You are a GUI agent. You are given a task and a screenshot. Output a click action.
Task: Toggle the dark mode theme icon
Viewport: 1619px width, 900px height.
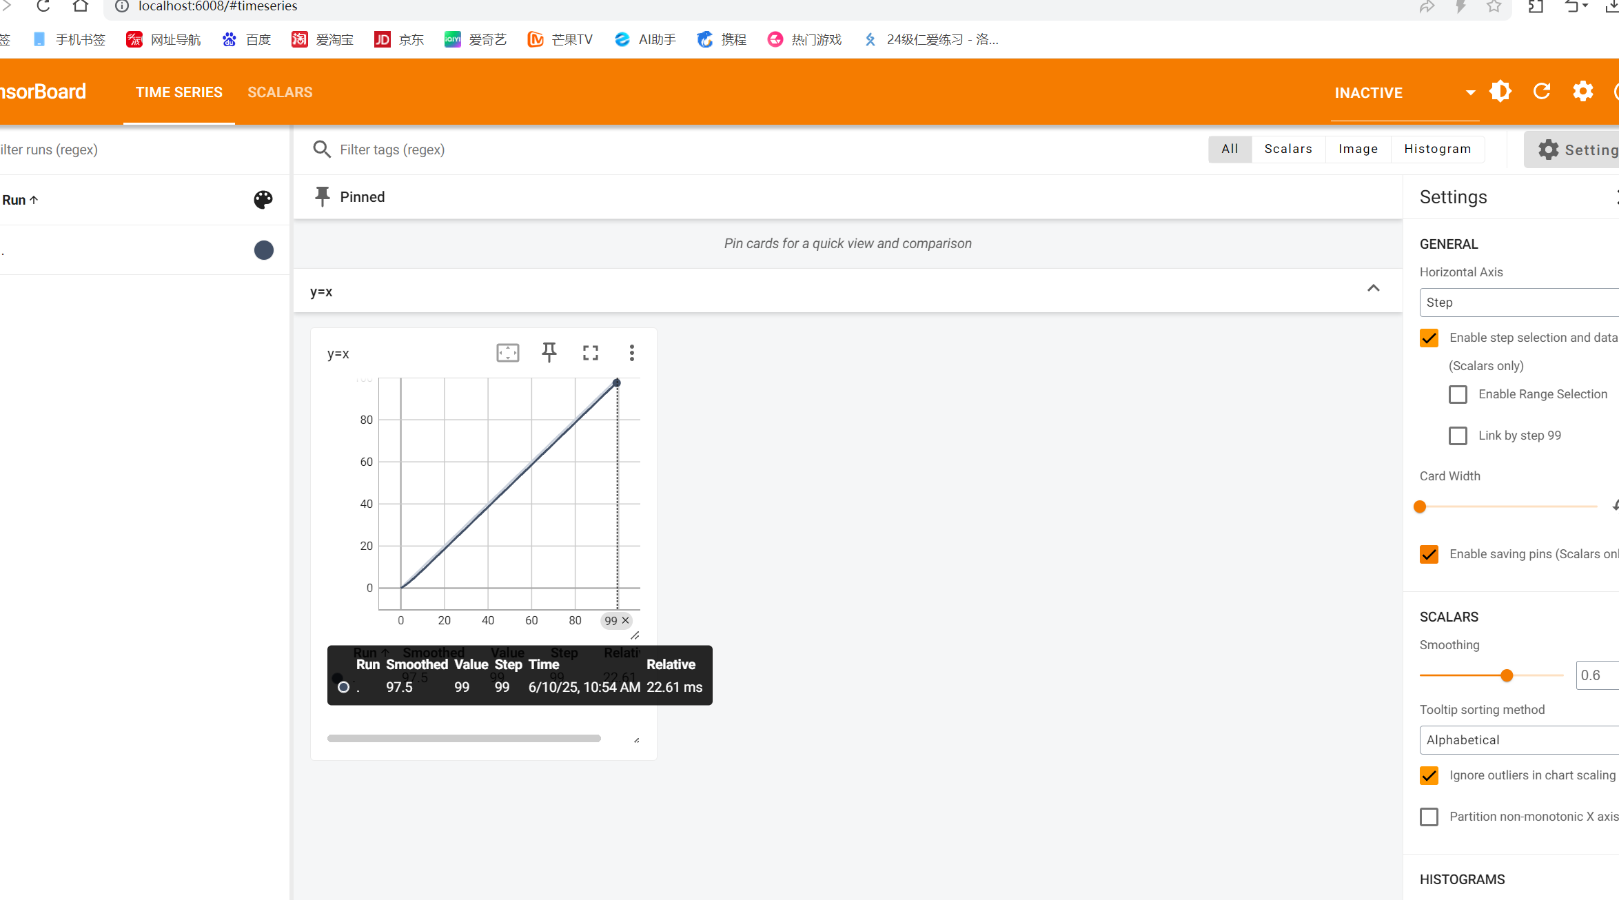coord(1500,92)
